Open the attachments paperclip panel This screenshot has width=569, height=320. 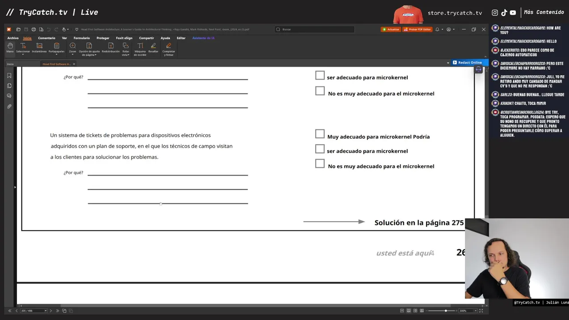[x=9, y=107]
